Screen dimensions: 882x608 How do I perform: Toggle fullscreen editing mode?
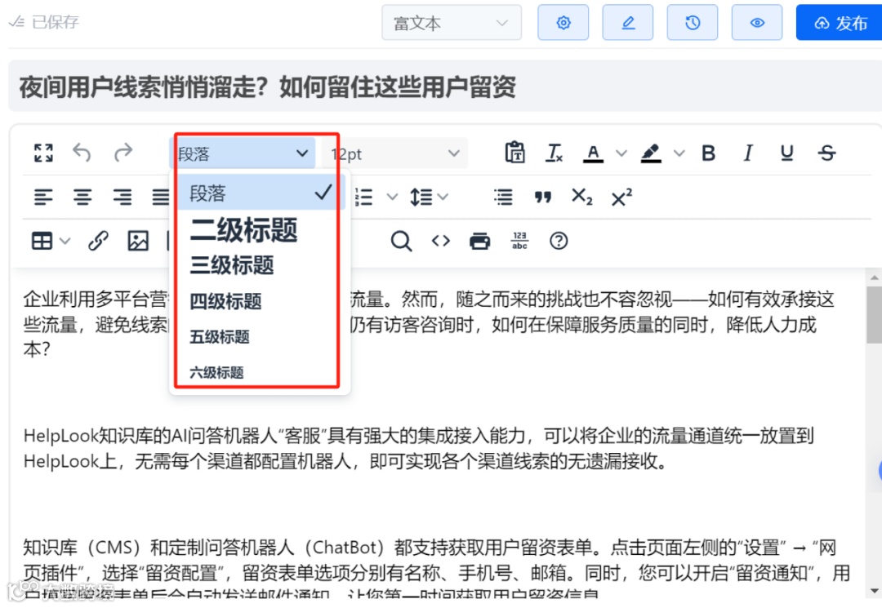tap(43, 153)
